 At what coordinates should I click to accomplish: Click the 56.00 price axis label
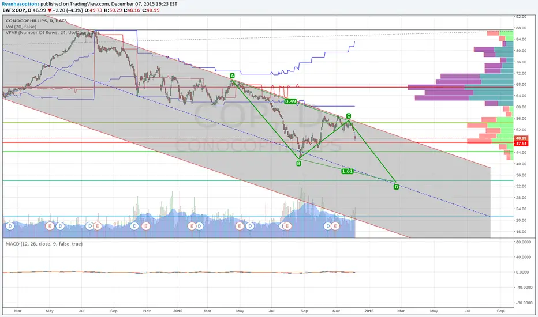(x=521, y=118)
